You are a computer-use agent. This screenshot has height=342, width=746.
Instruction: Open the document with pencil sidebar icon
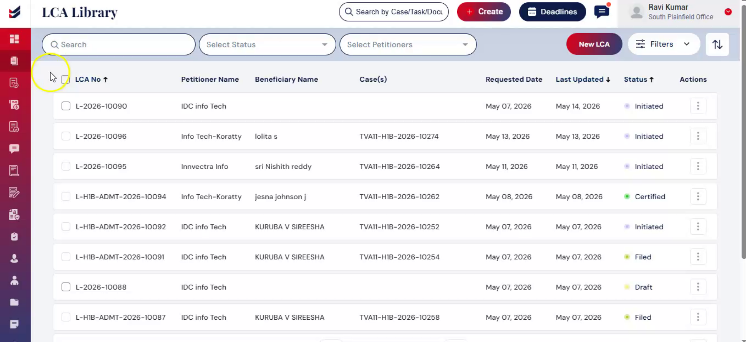14,193
